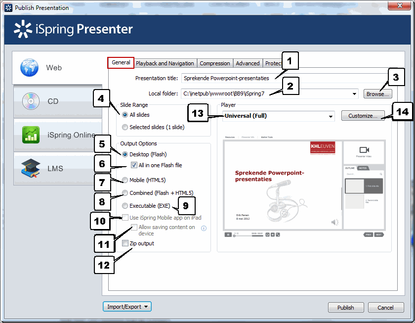
Task: Open the Import/Export dropdown menu
Action: 127,307
